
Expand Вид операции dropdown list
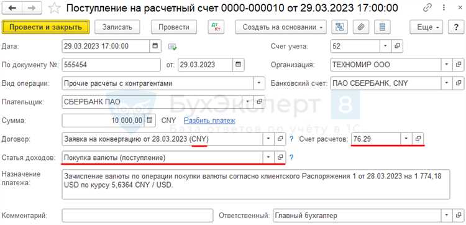pos(259,83)
